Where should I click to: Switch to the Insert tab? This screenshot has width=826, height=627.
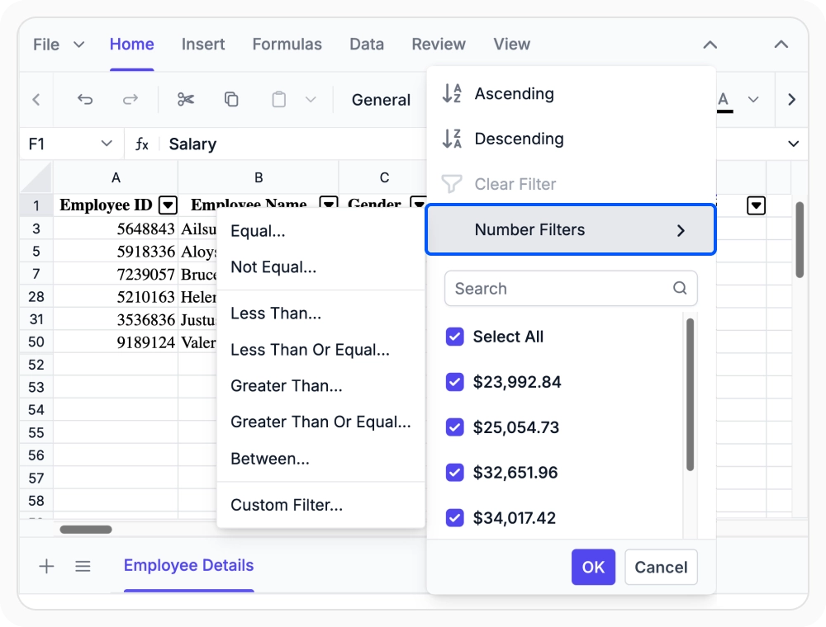click(203, 45)
